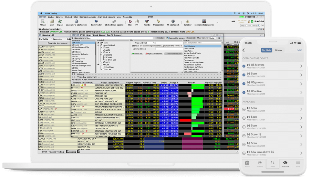Open the macOS Apple menu
Image resolution: width=310 pixels, height=179 pixels.
pyautogui.click(x=41, y=13)
